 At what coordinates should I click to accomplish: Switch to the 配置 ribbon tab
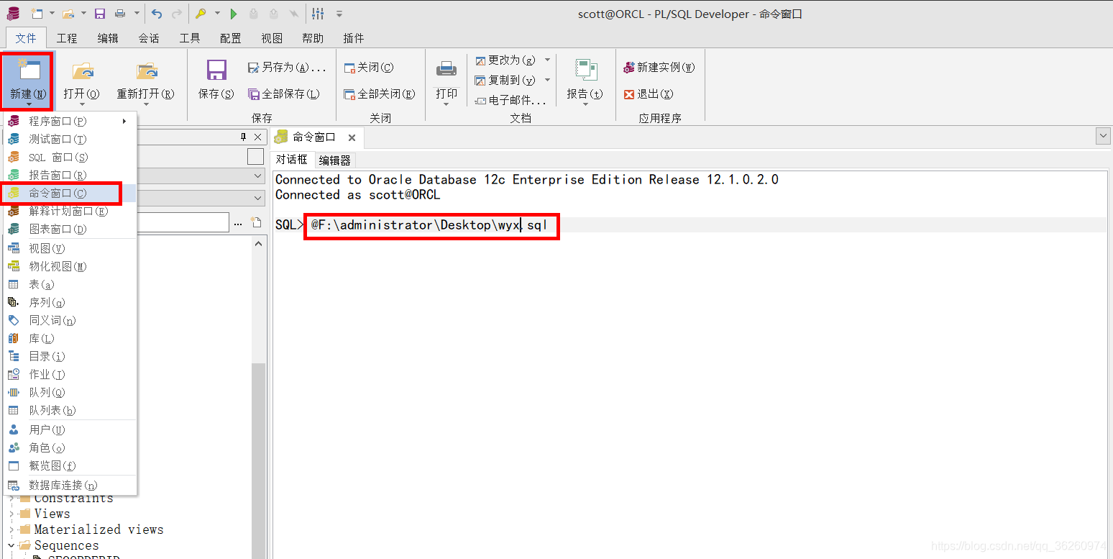click(x=231, y=38)
